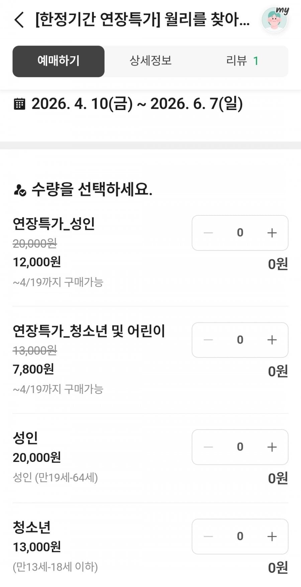Select the 수량을 선택하세요 person icon
The height and width of the screenshot is (587, 301).
(20, 190)
